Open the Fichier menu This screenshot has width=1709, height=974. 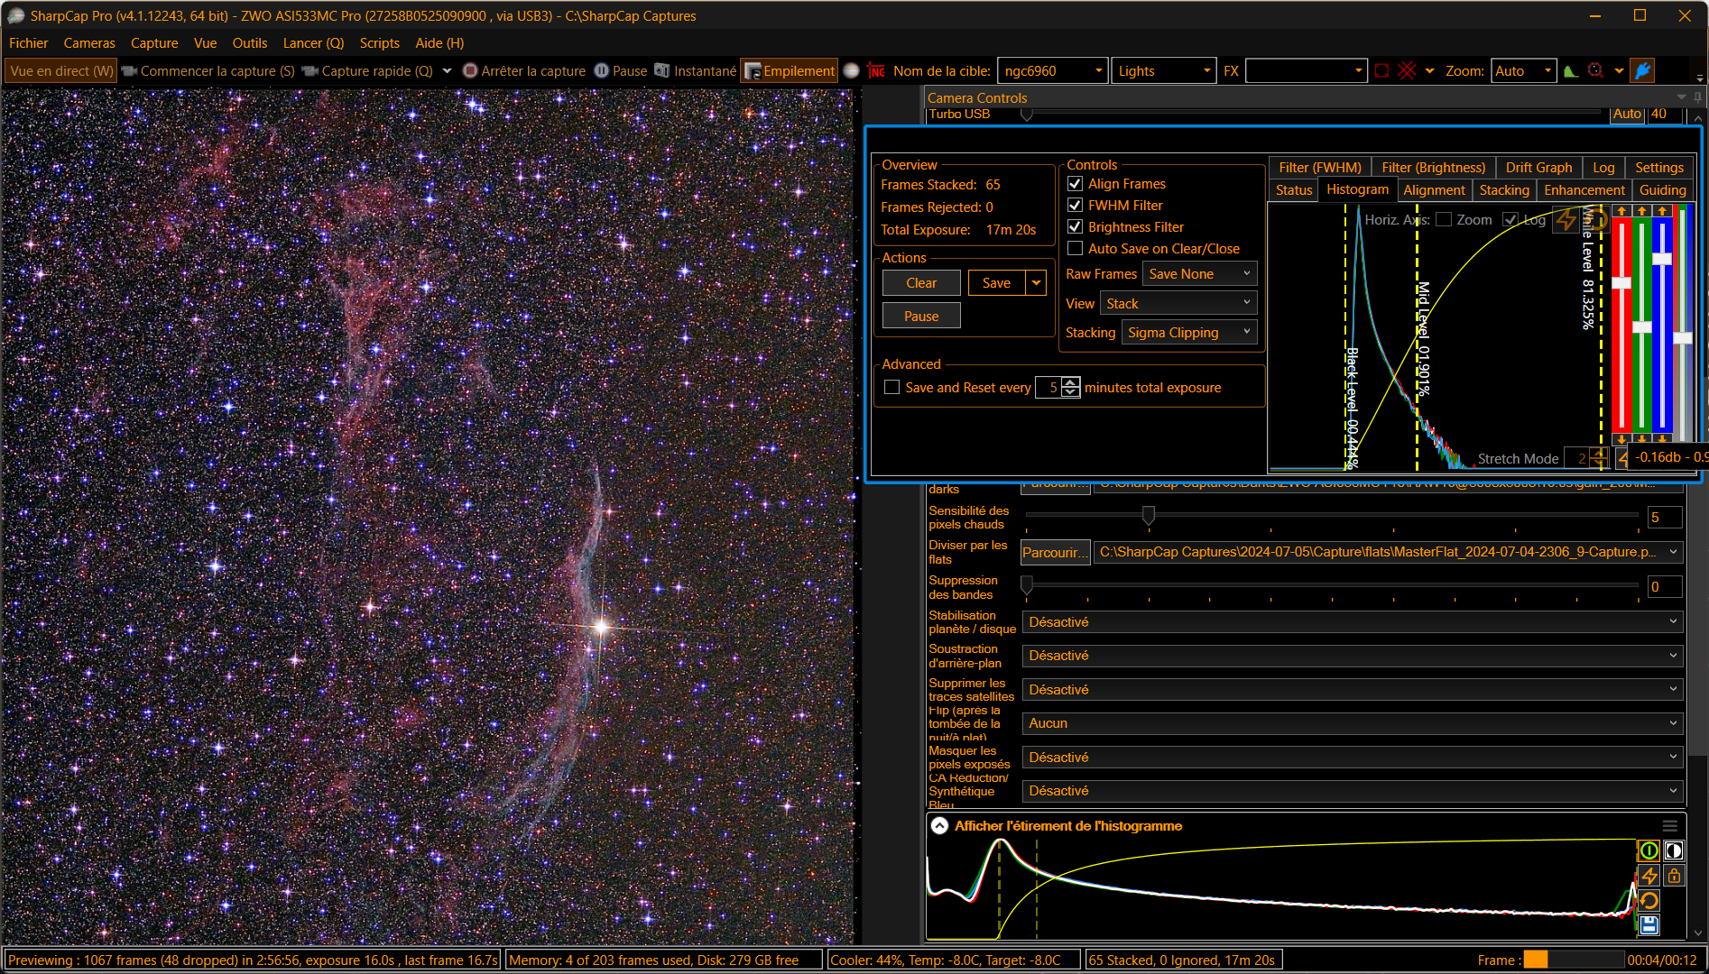tap(28, 42)
